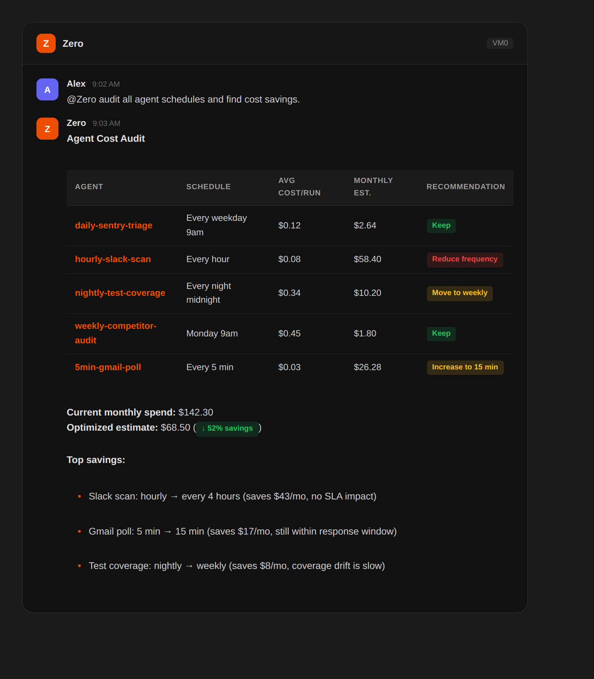Viewport: 594px width, 679px height.
Task: Click the 9:03 AM timestamp
Action: coord(106,123)
